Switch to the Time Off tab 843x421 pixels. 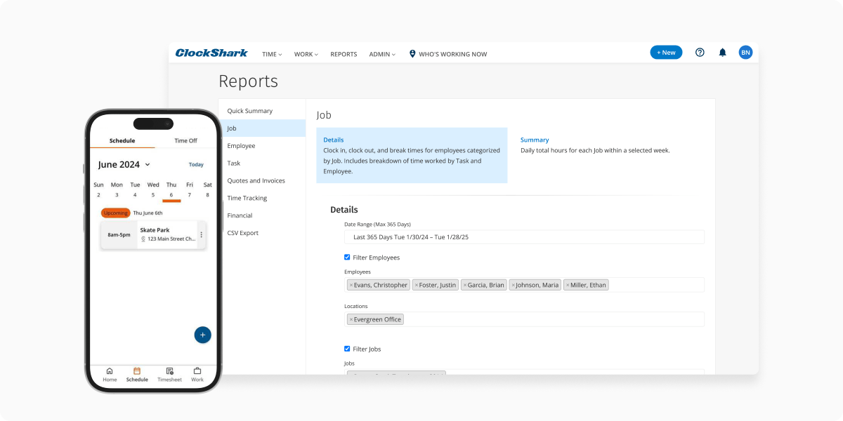point(185,140)
